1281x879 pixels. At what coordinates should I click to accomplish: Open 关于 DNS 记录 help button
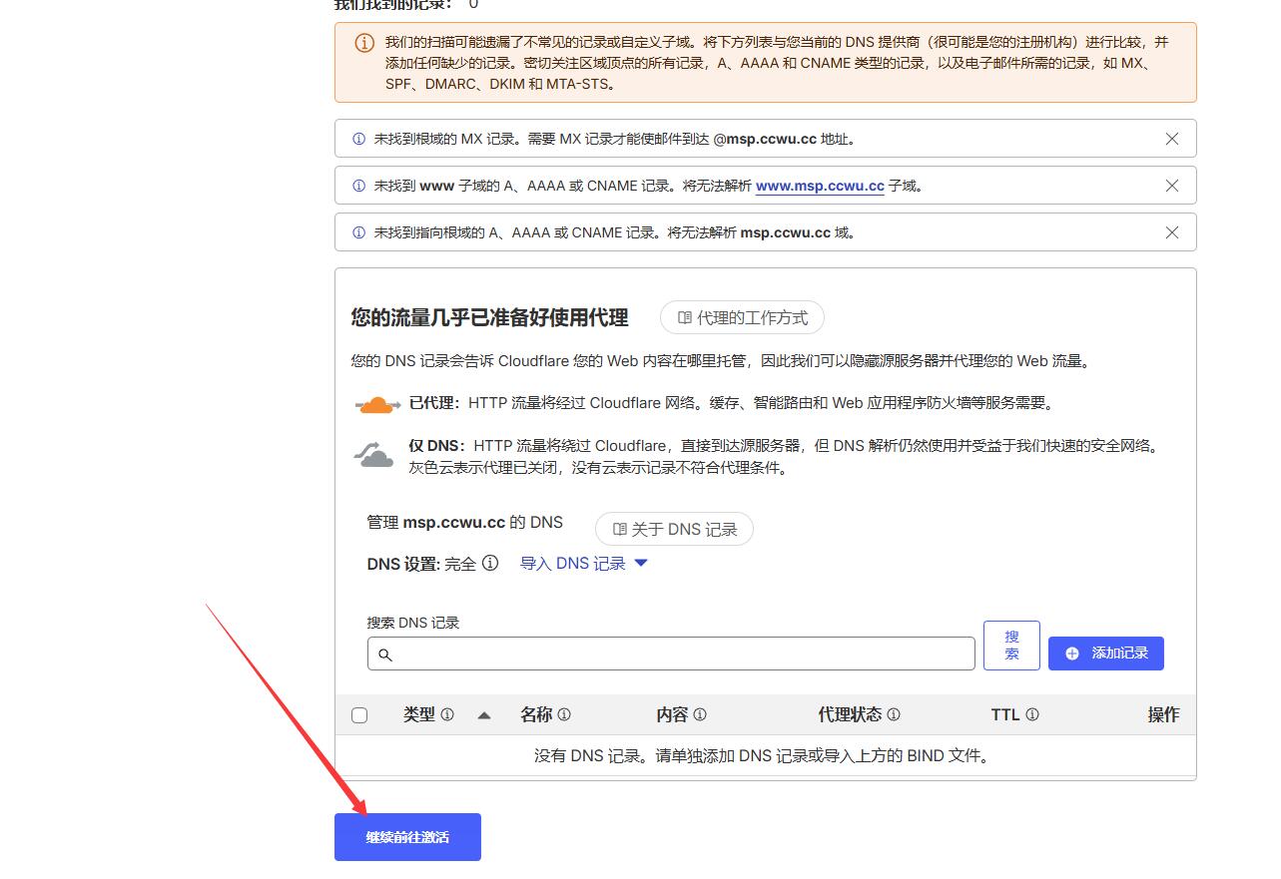[x=674, y=529]
